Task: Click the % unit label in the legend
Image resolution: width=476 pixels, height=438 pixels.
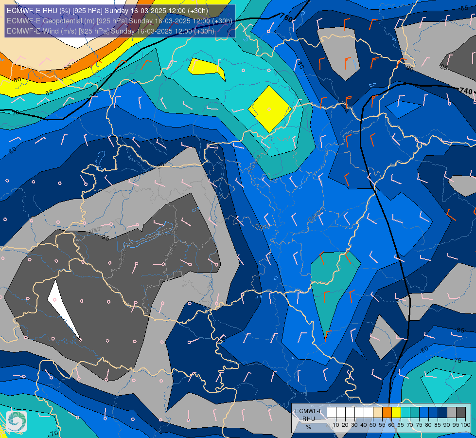Action: (x=309, y=427)
